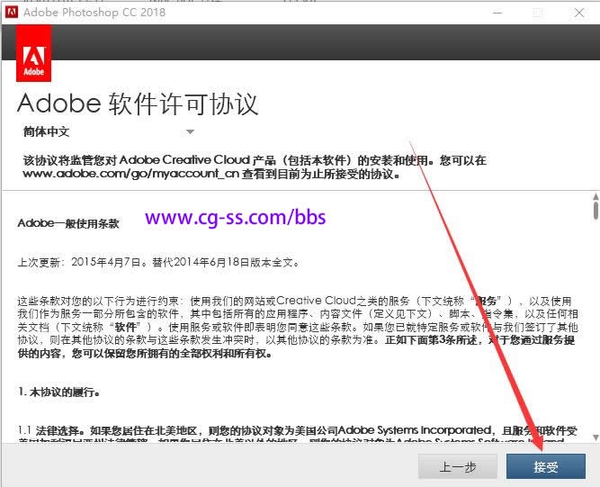Close the Adobe Photoshop CC 2018 window
600x487 pixels.
(578, 13)
